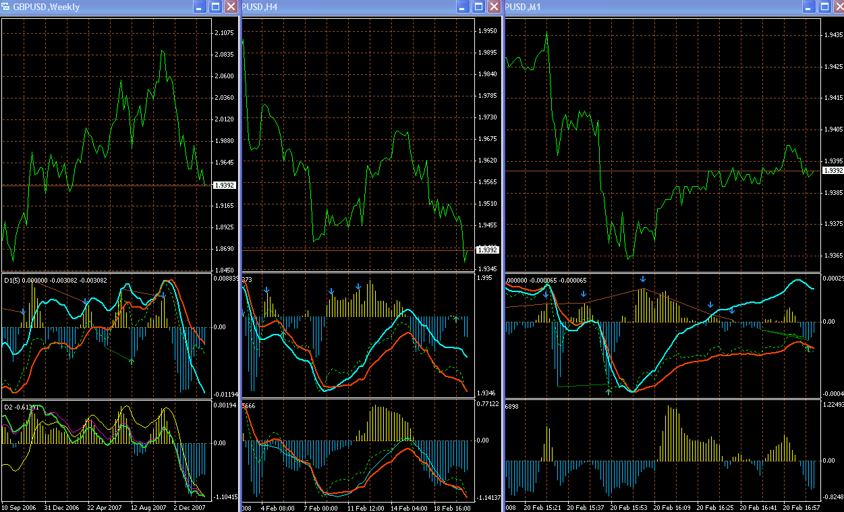Image resolution: width=844 pixels, height=512 pixels.
Task: Click the 1.9950 price level on H4 chart
Action: [488, 31]
